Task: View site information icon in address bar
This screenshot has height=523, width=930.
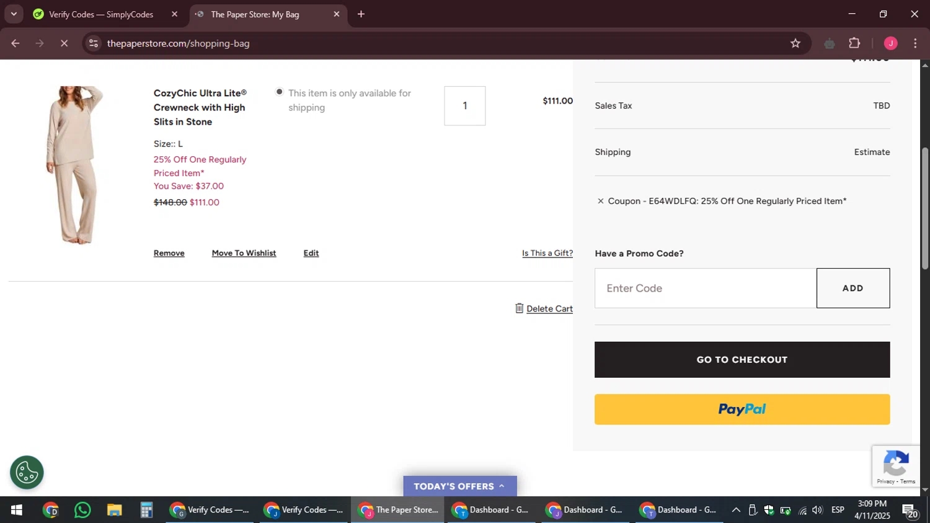Action: pos(94,43)
